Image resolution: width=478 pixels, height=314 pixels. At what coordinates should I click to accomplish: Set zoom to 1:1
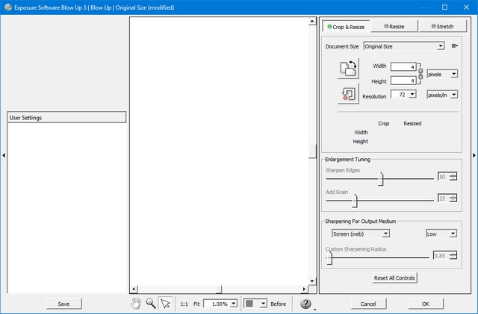pos(184,304)
